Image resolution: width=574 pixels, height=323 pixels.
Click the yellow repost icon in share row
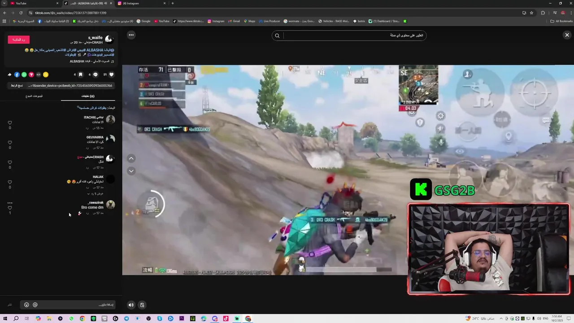coord(46,74)
